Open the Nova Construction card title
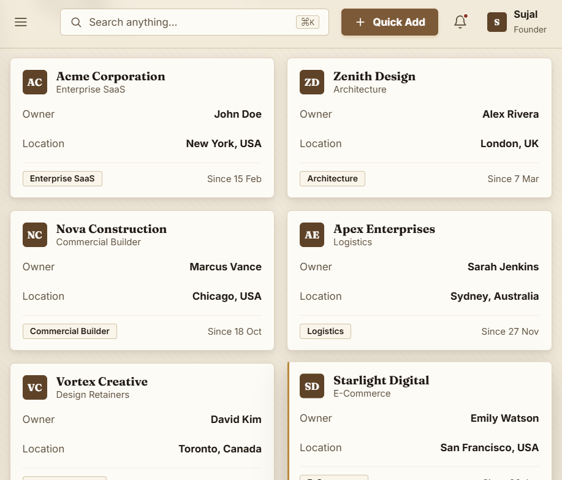The height and width of the screenshot is (480, 562). (112, 229)
